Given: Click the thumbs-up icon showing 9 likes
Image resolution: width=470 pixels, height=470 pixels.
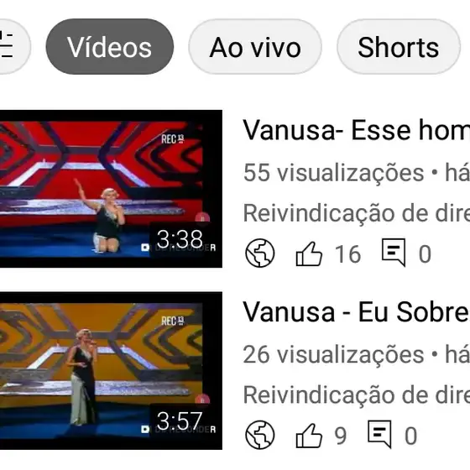Looking at the screenshot, I should tap(309, 436).
